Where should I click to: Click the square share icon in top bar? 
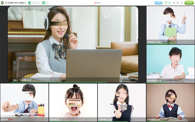[178, 3]
